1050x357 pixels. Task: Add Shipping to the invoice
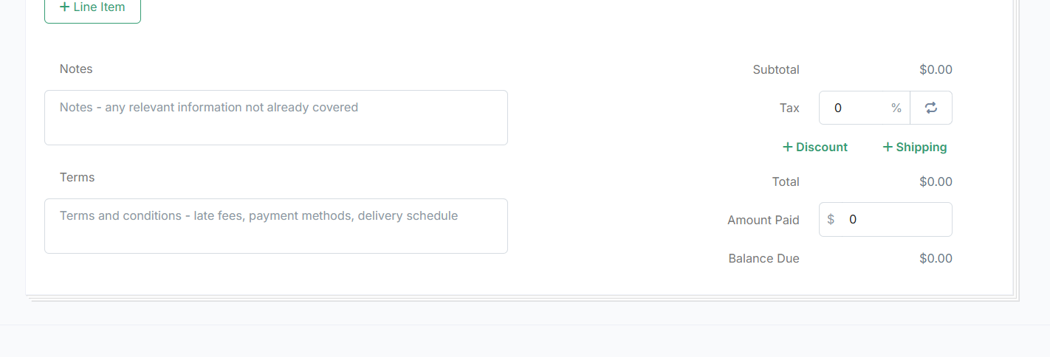pyautogui.click(x=915, y=147)
